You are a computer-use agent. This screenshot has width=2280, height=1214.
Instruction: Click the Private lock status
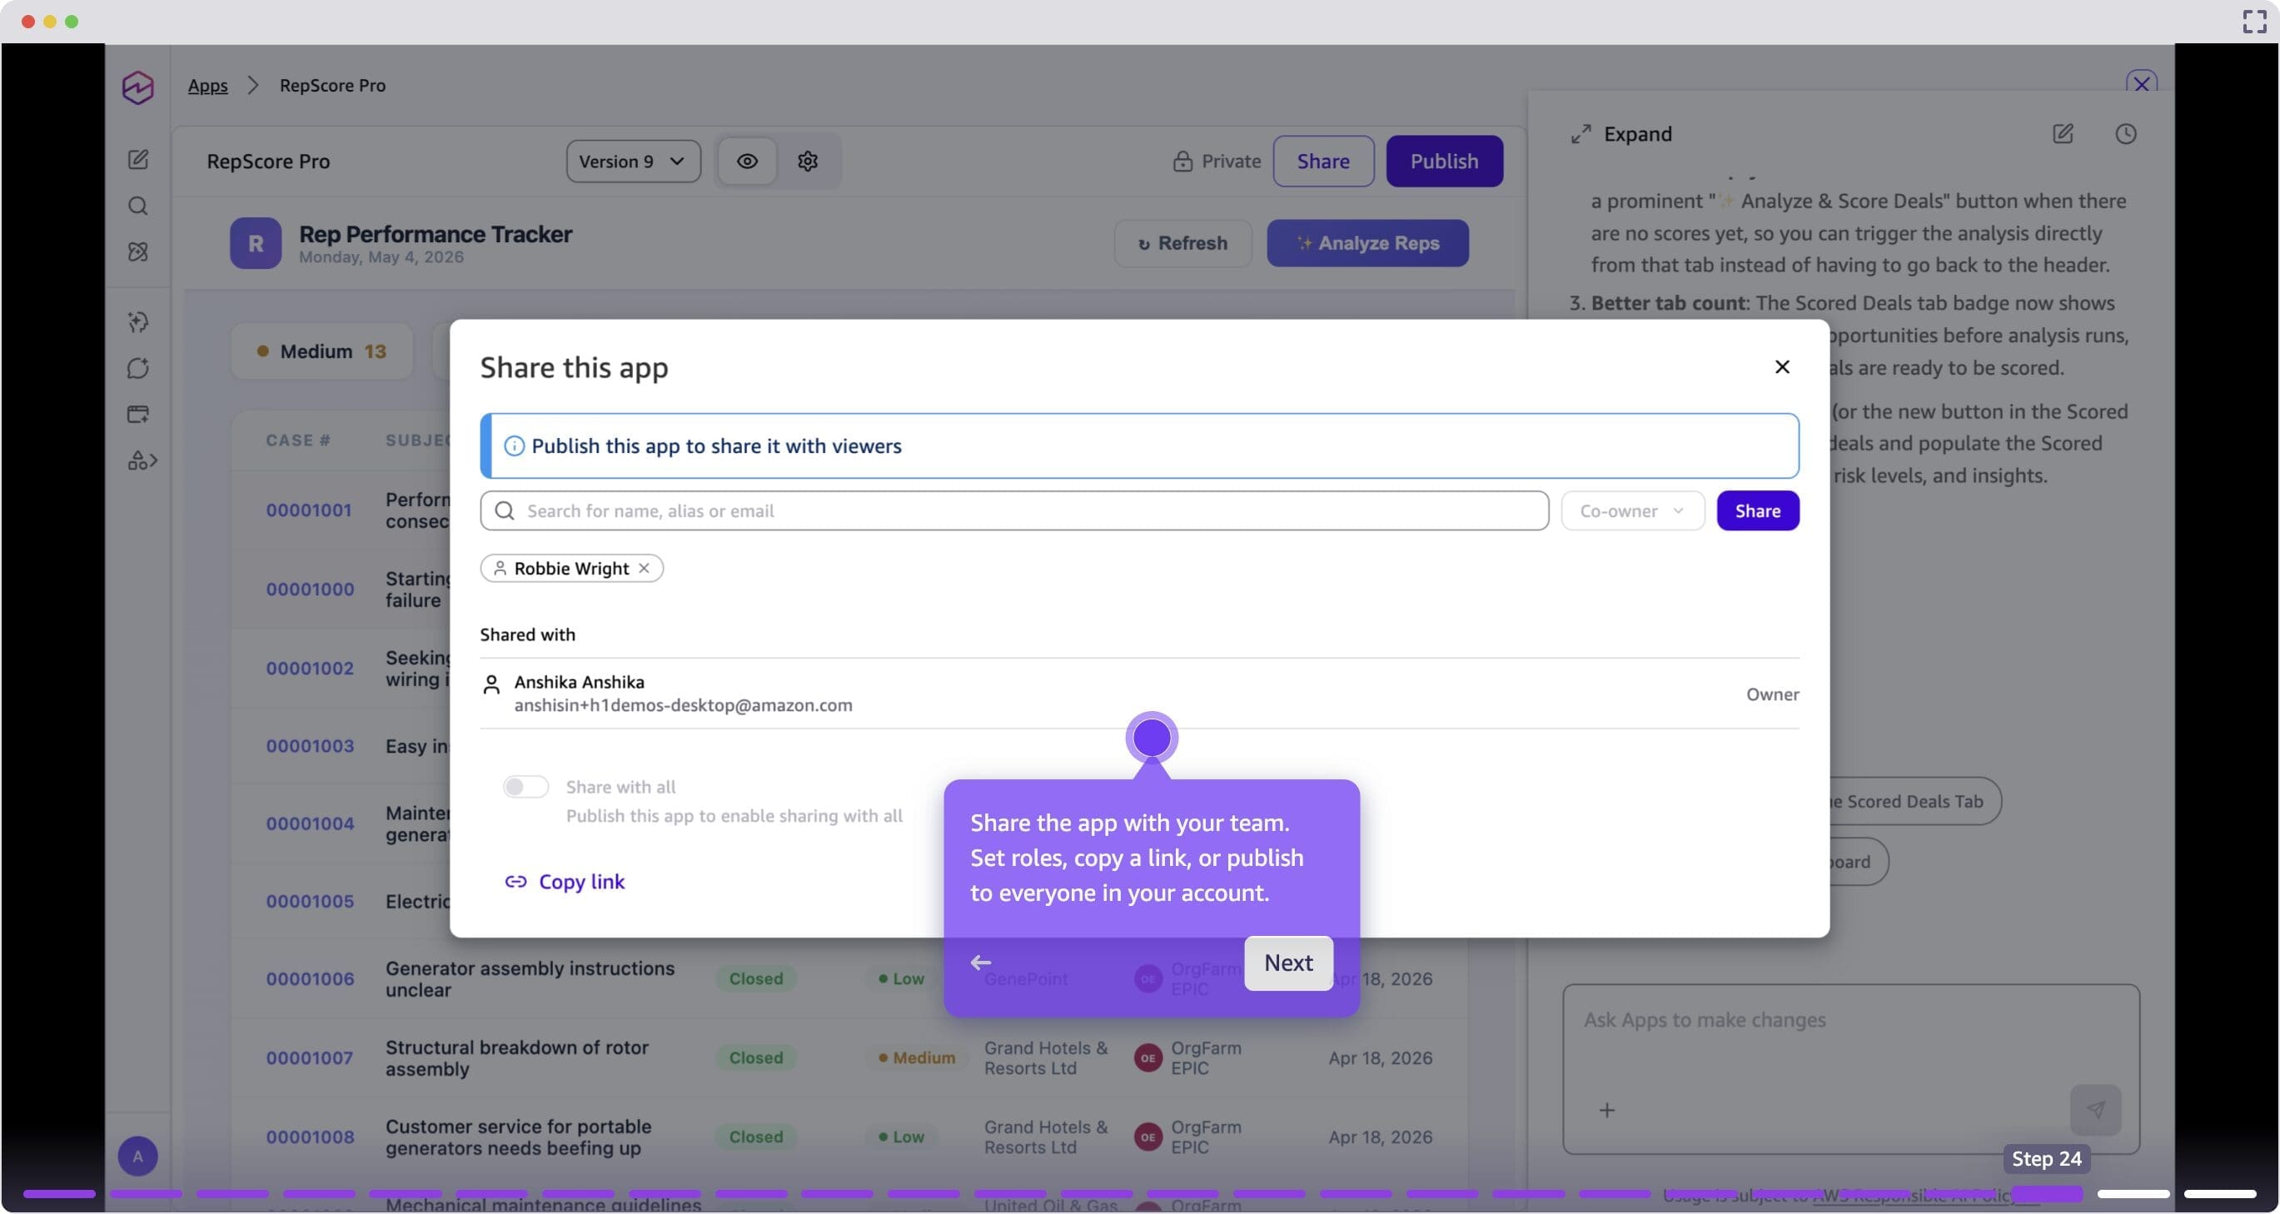tap(1217, 161)
